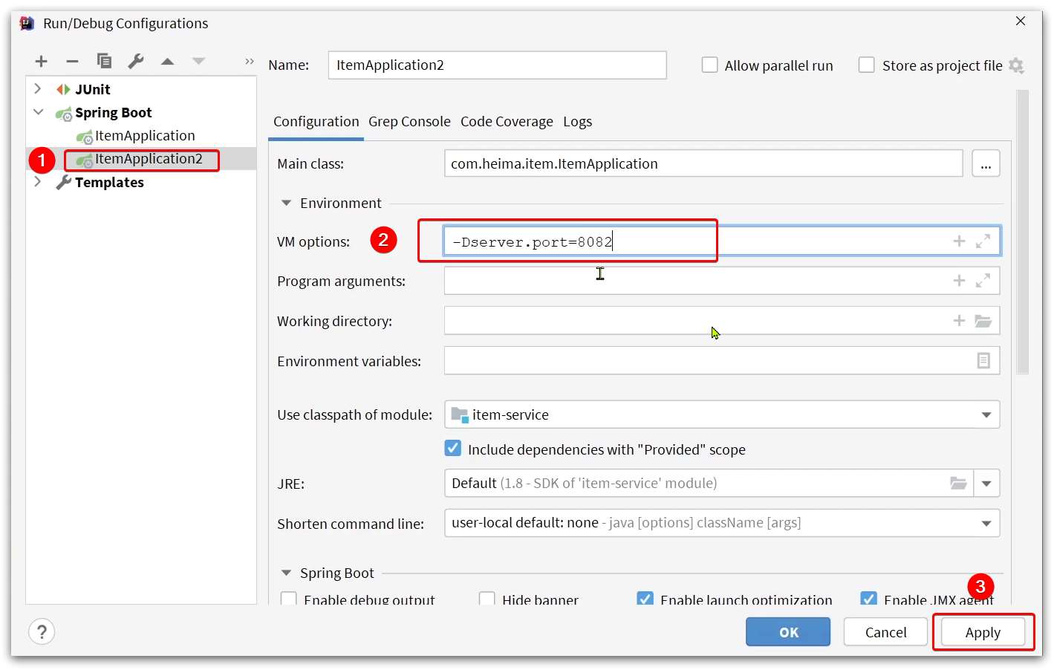Browse working directory folder icon

tap(983, 321)
